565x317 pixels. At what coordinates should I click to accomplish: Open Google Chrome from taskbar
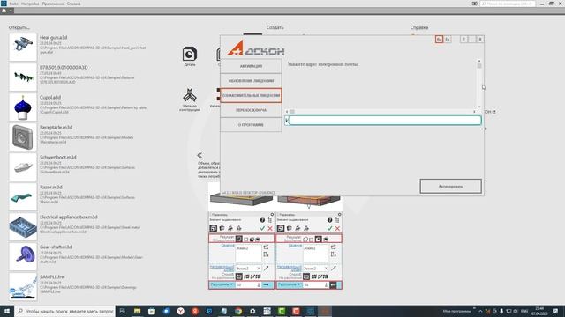[238, 311]
